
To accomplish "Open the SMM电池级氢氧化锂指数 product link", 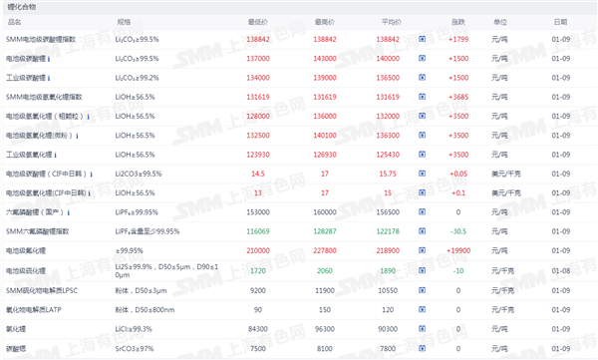I will 44,97.
